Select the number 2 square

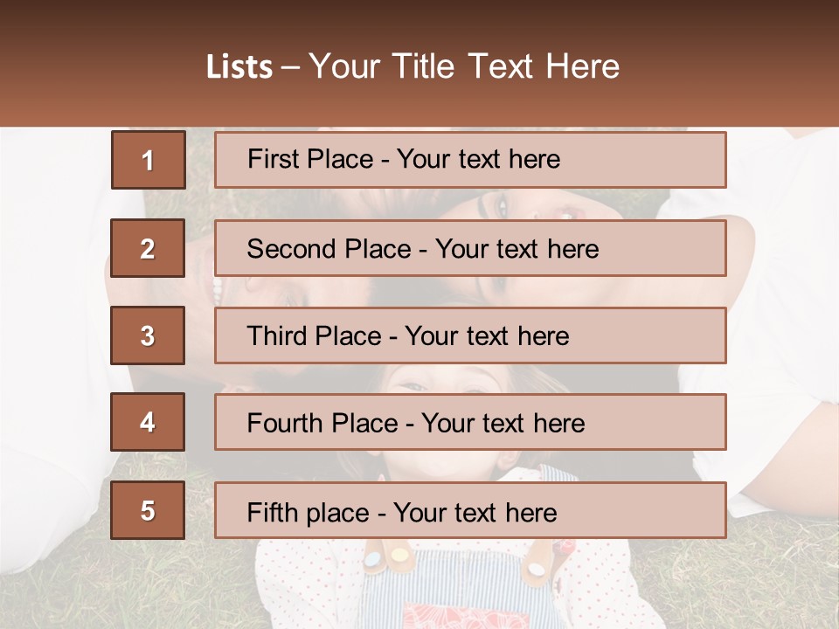[148, 248]
